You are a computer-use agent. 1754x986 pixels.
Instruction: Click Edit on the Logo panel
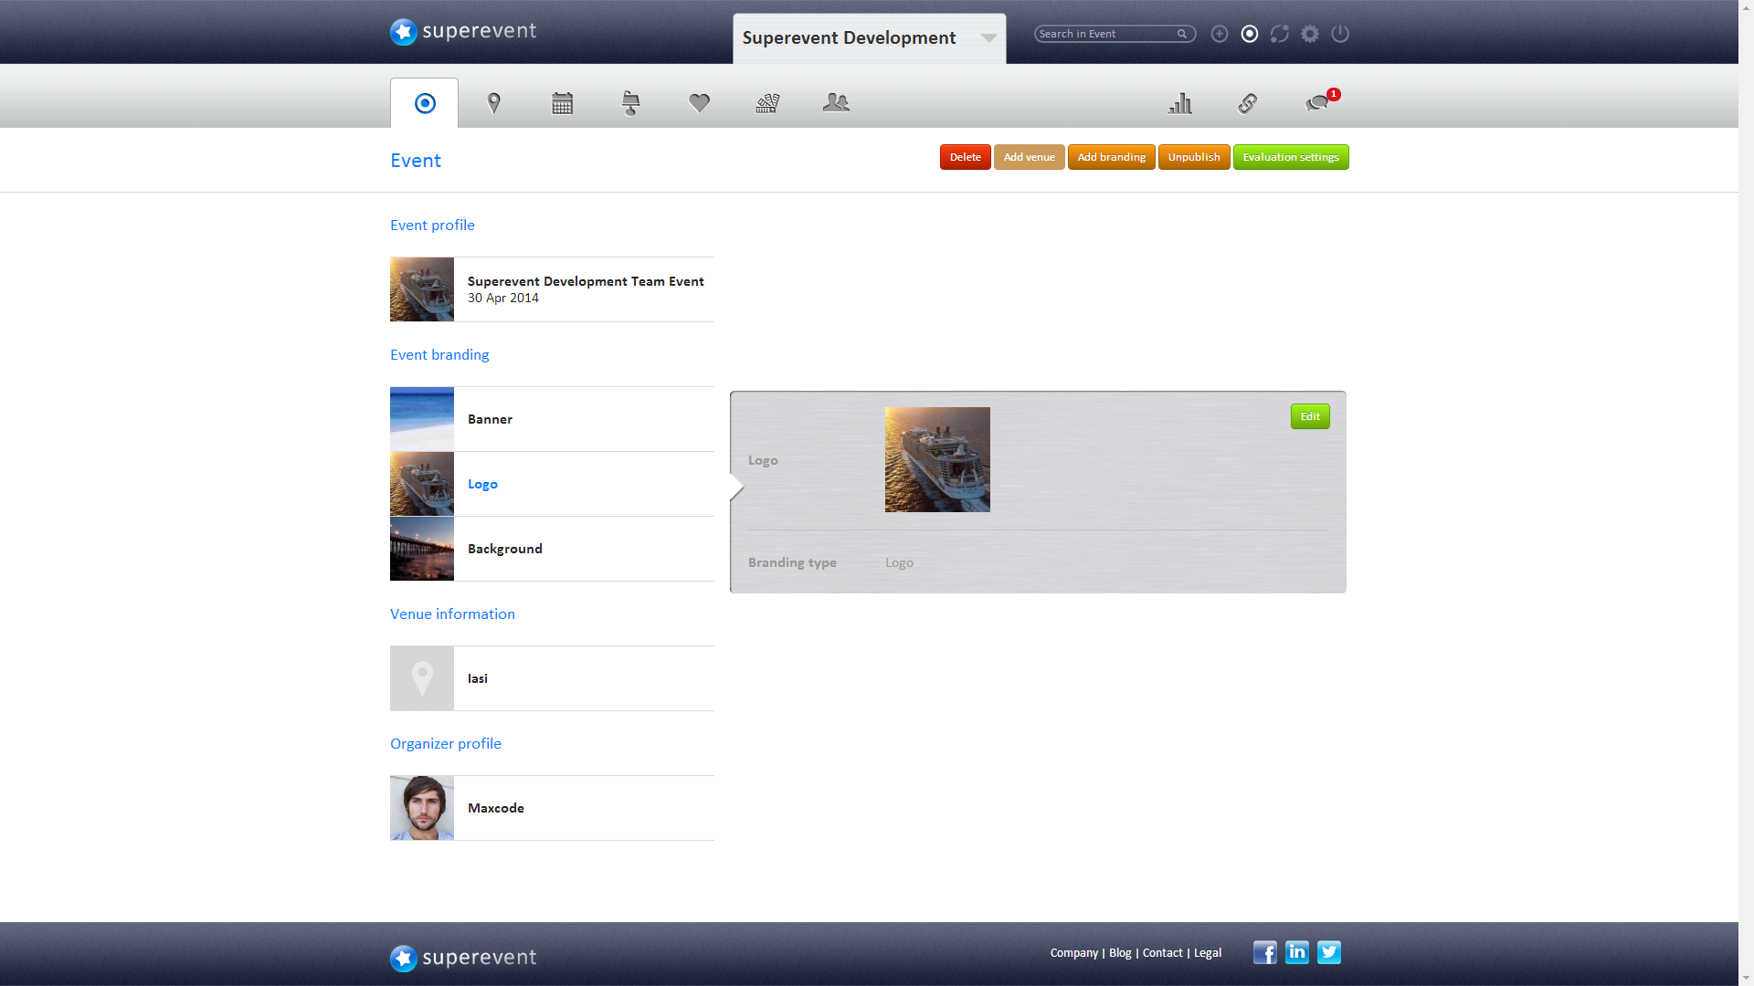[1309, 416]
